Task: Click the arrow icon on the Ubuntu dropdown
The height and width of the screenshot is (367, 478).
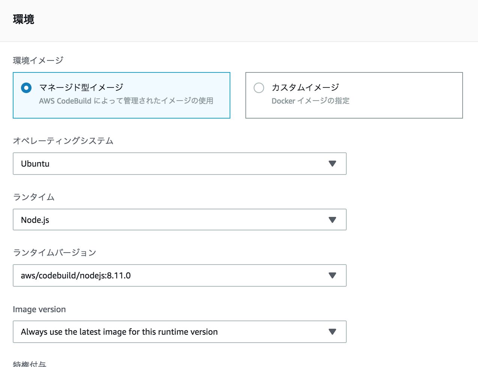Action: (332, 164)
